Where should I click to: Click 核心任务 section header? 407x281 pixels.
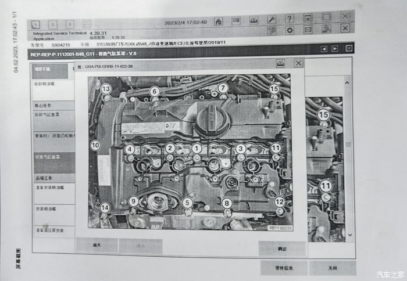53,105
